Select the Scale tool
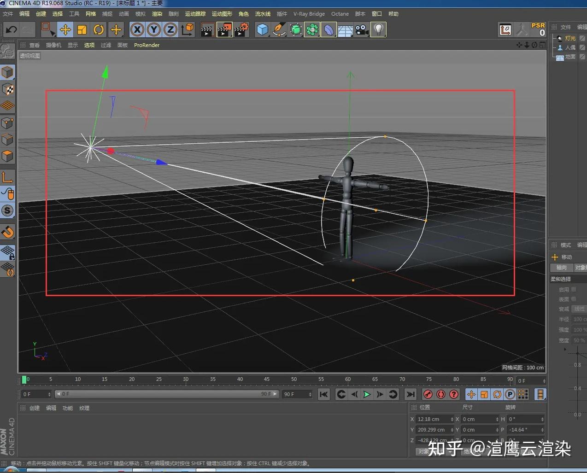 (82, 29)
